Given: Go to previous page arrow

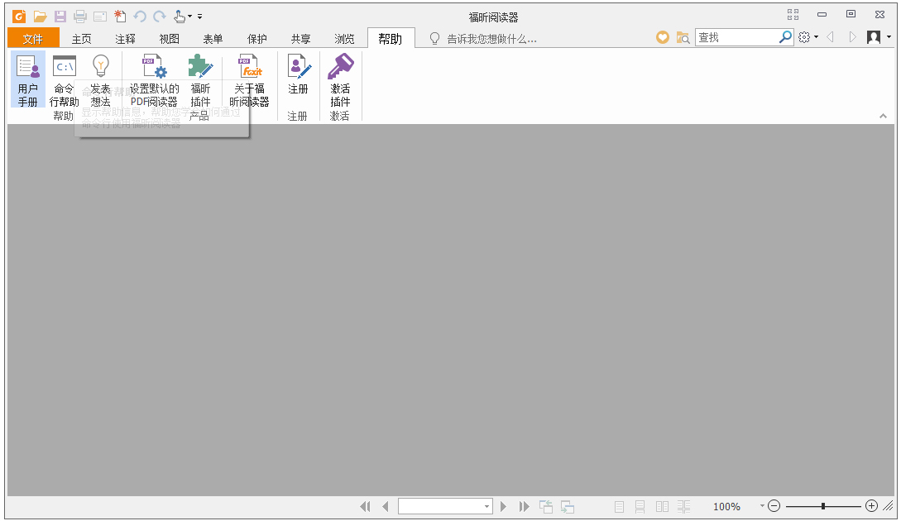Looking at the screenshot, I should [x=386, y=506].
